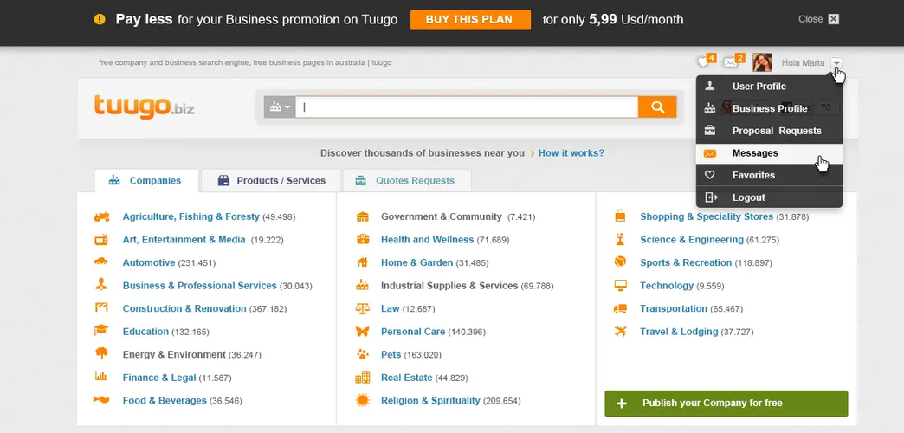Collapse the Hola Marta user menu arrow
This screenshot has height=433, width=904.
[836, 63]
